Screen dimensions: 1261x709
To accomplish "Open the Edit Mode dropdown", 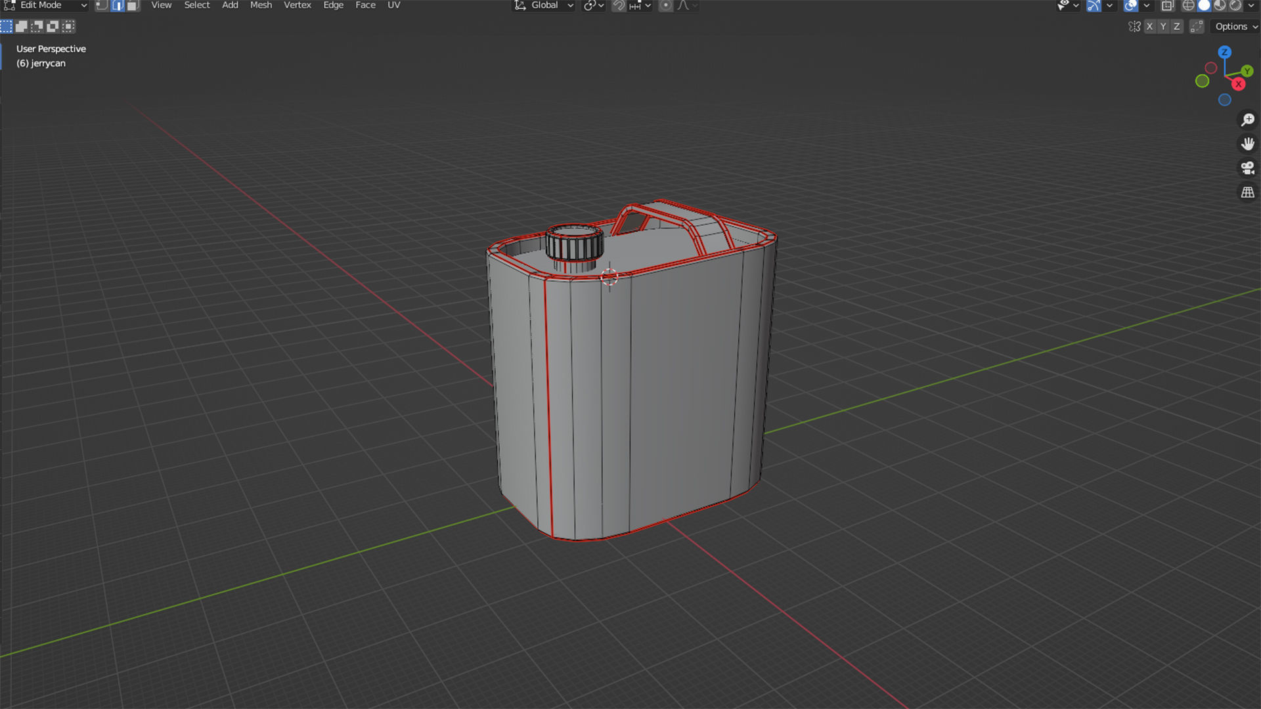I will click(x=45, y=5).
